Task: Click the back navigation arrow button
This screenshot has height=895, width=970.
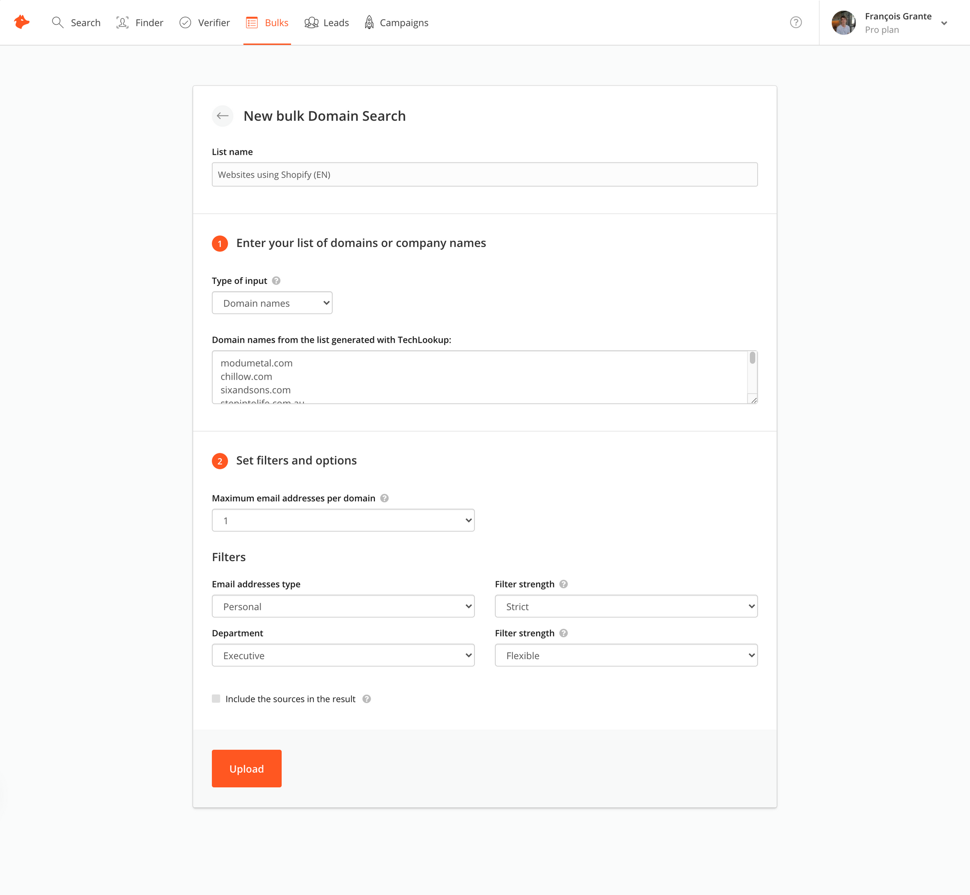Action: pyautogui.click(x=223, y=115)
